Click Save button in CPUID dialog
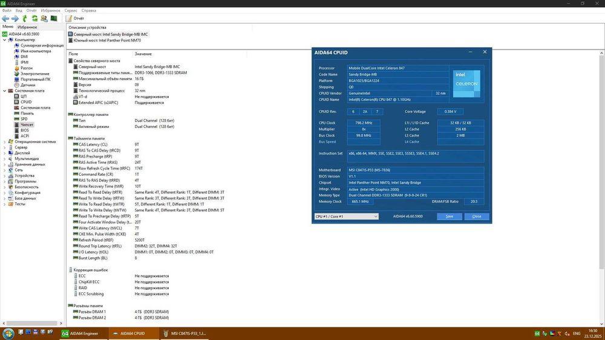Screen dimensions: 605x340 [x=450, y=216]
